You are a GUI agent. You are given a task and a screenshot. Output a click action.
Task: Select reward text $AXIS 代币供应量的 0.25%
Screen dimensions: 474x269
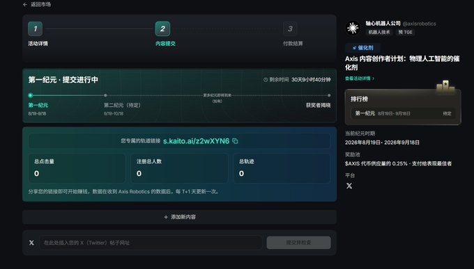click(x=376, y=163)
